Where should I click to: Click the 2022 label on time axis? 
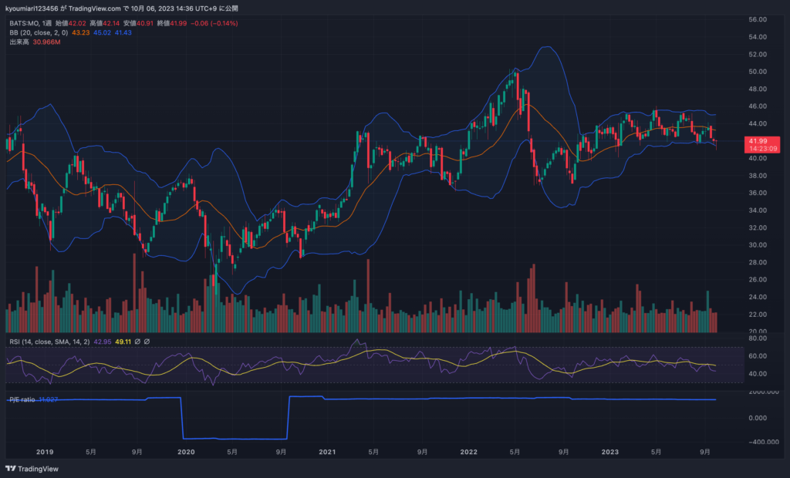click(468, 452)
